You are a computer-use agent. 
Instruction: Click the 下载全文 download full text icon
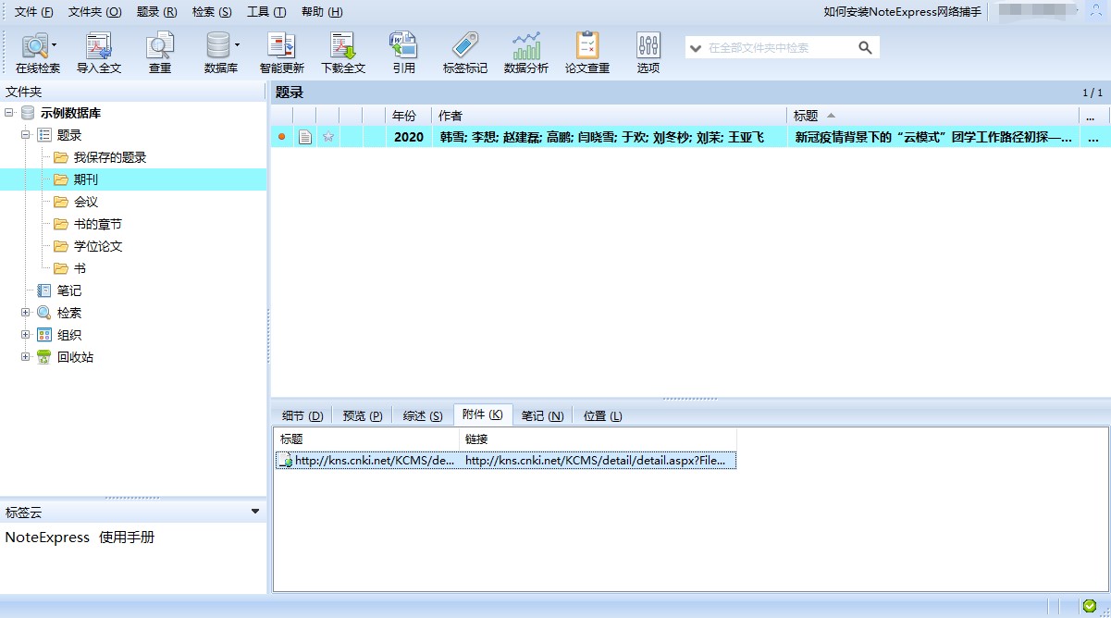click(x=343, y=46)
